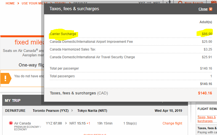217x135 pixels.
Task: Open New Search magnifier icon
Action: coord(180,3)
